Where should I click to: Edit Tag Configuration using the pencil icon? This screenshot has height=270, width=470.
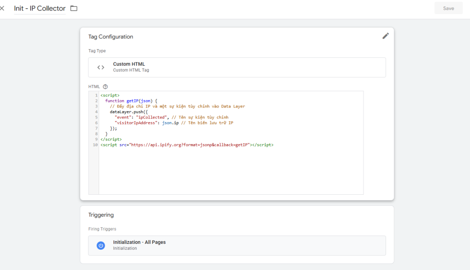tap(386, 36)
